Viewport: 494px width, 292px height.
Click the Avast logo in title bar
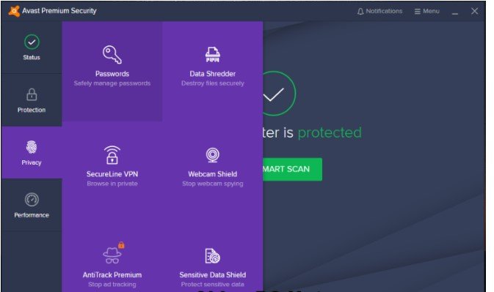(x=14, y=11)
